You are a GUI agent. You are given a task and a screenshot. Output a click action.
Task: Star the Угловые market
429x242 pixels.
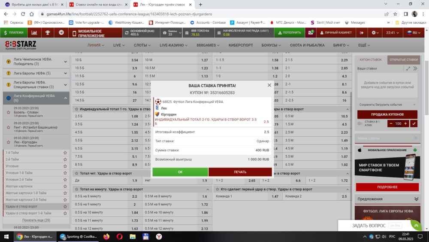tap(65, 166)
